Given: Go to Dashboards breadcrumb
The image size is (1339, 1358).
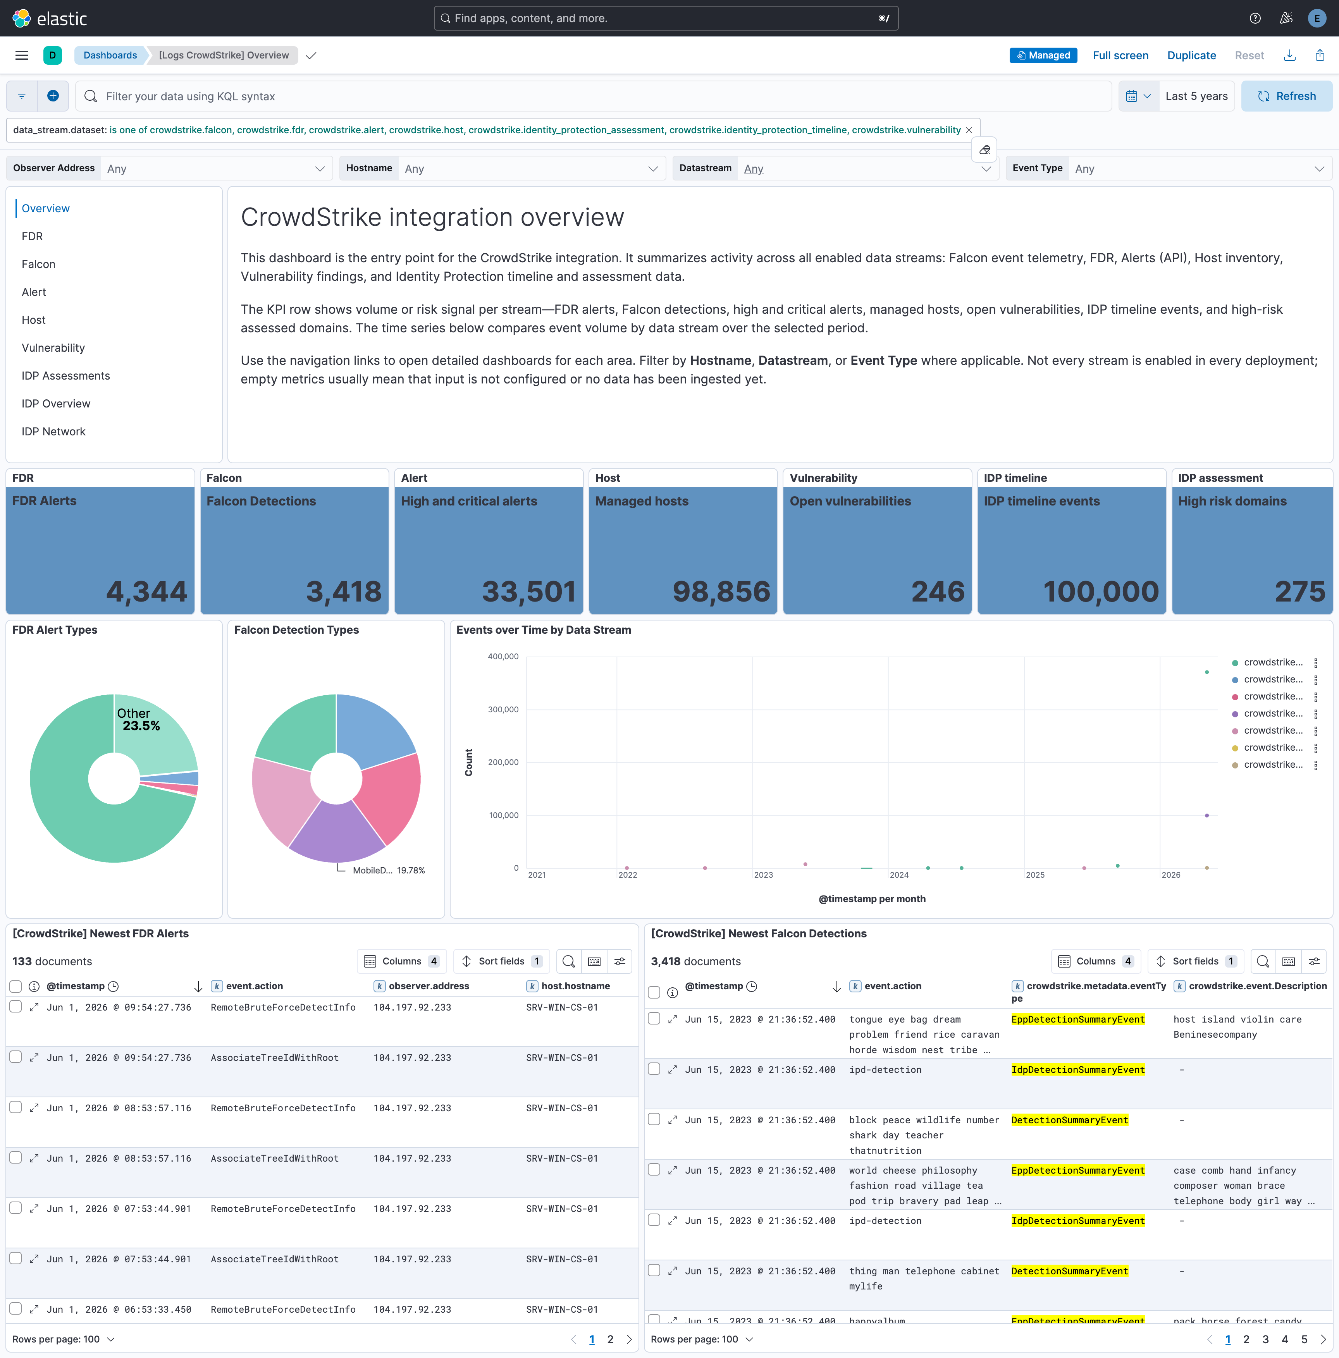Looking at the screenshot, I should point(110,55).
